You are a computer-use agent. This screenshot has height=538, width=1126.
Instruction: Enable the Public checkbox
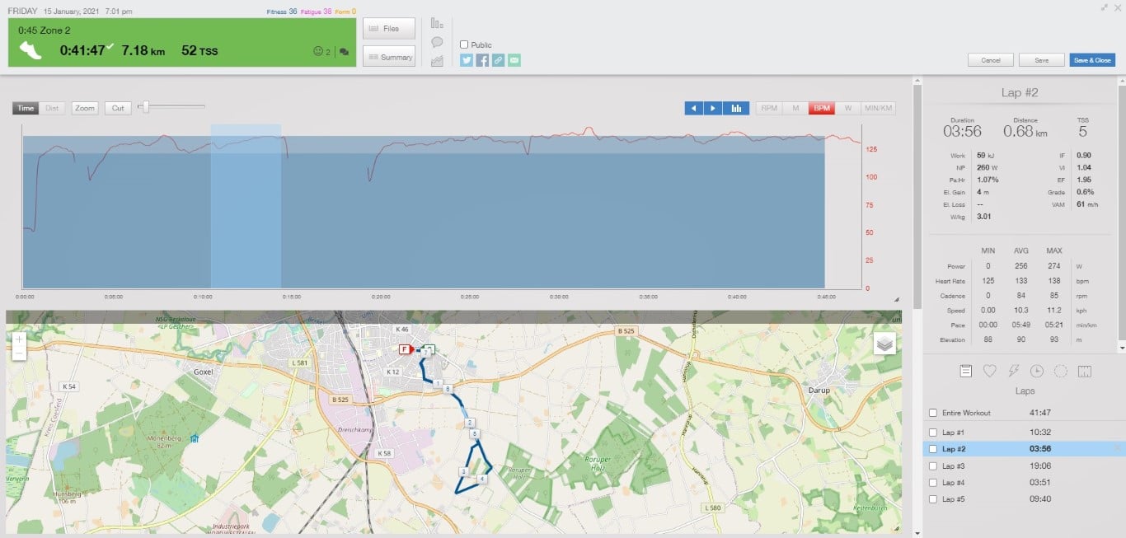[464, 44]
